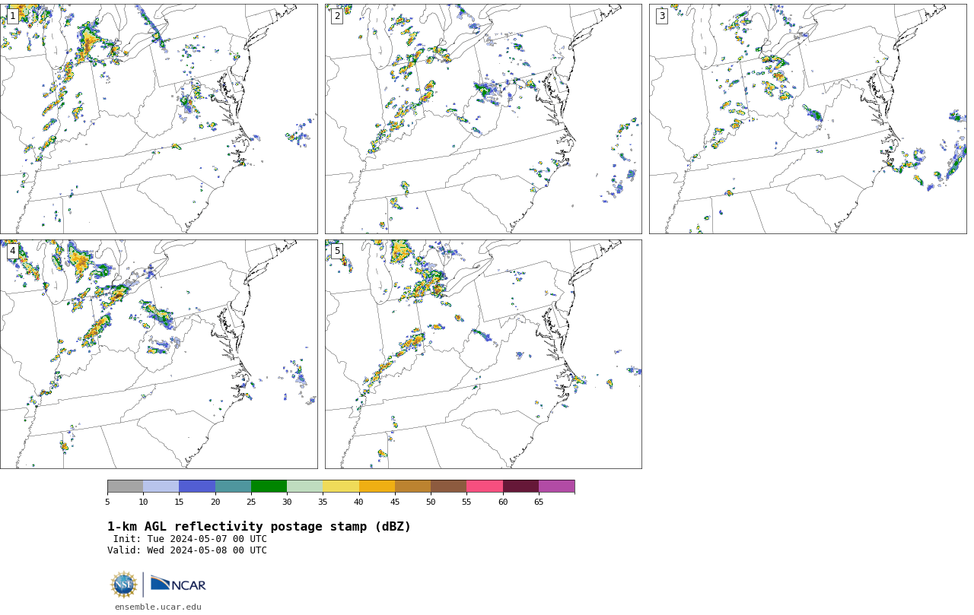Click the colorbar tick label 25
Screen dimensions: 974x615
pos(251,502)
